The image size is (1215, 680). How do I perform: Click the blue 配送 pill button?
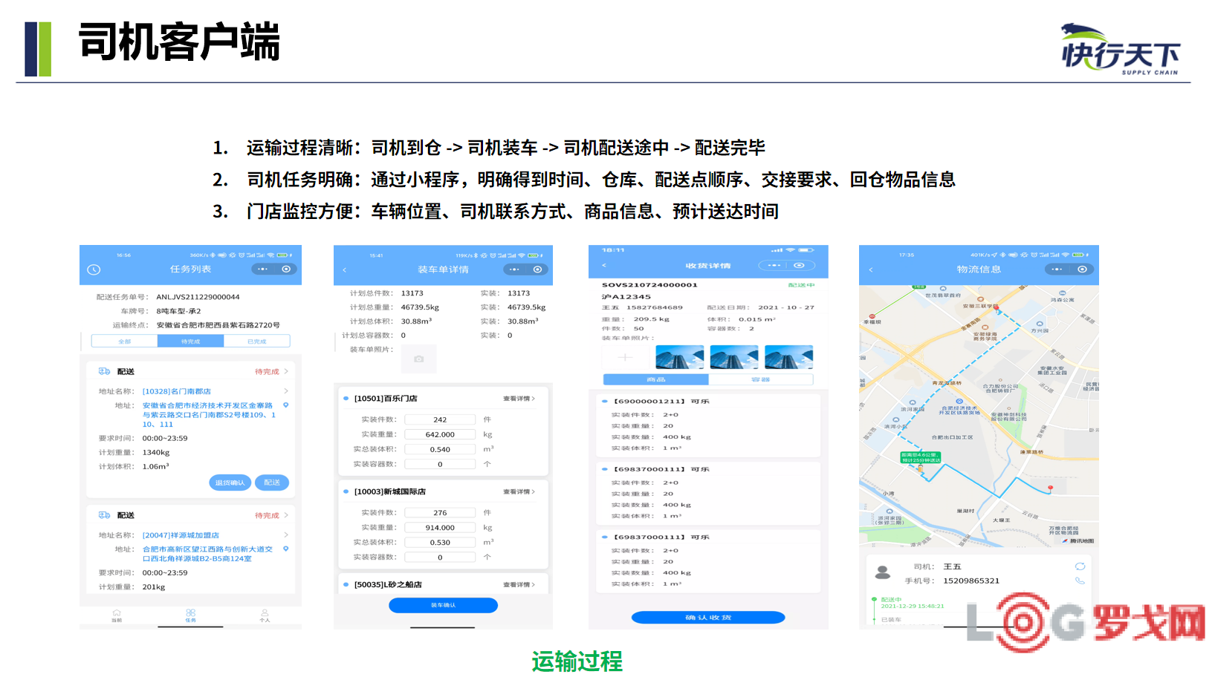272,483
